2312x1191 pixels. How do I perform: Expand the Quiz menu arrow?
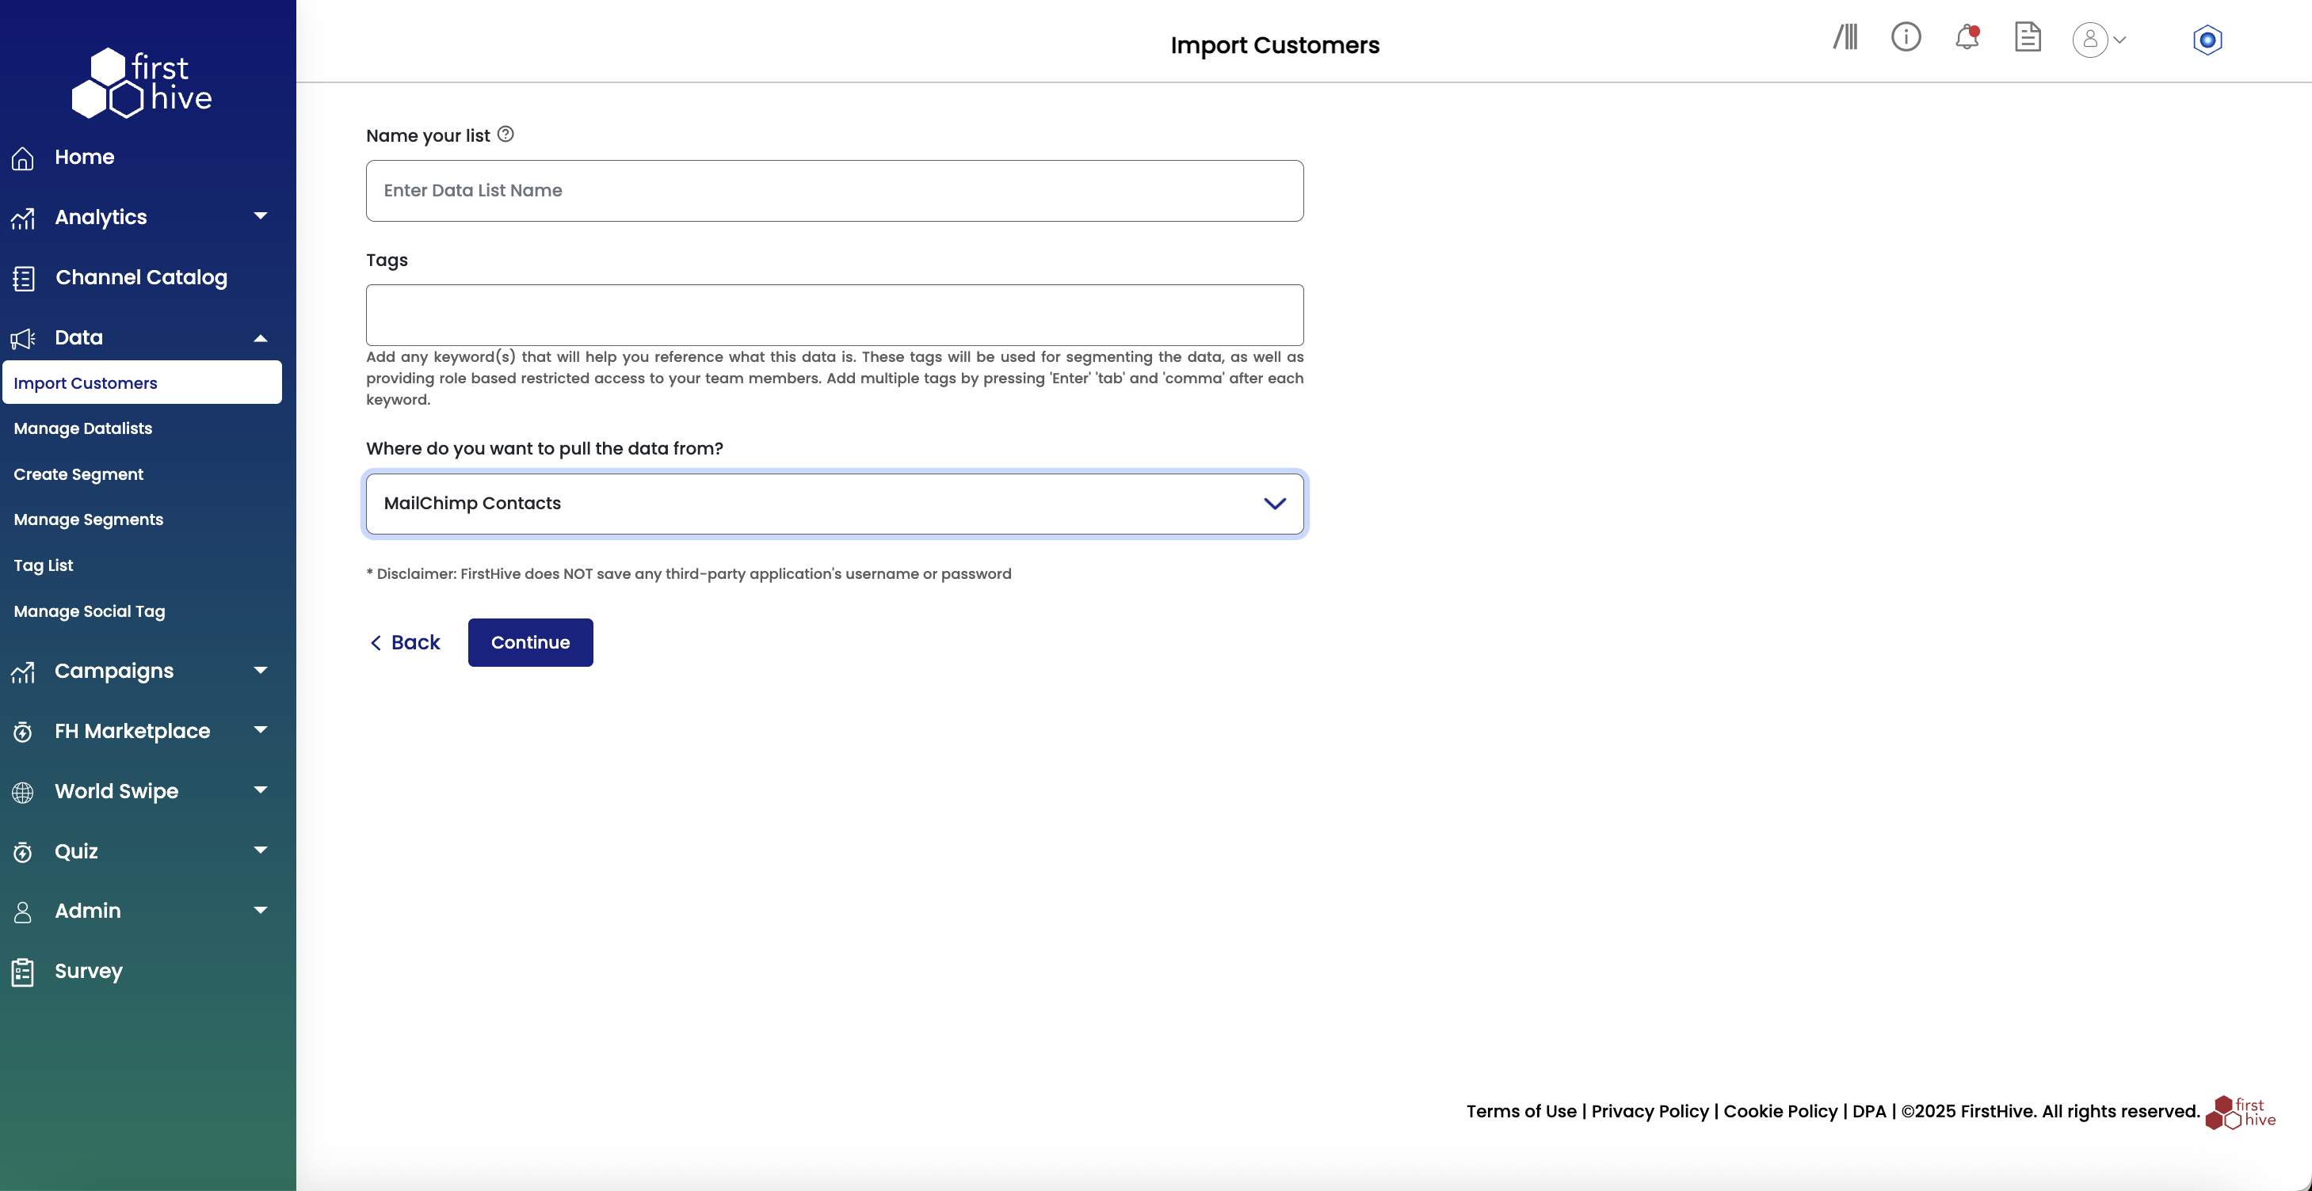261,850
